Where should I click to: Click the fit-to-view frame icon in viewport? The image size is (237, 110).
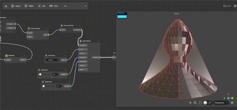200,103
